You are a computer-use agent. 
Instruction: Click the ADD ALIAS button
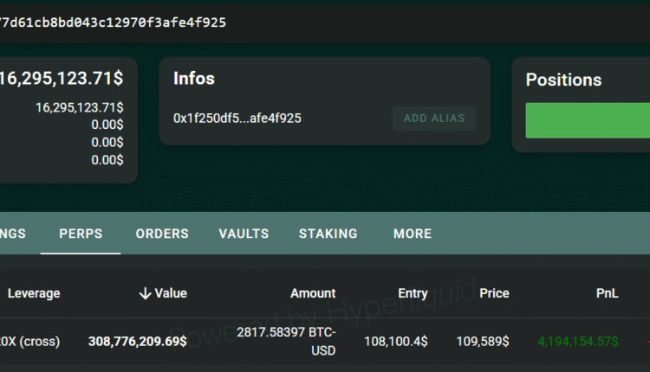[434, 119]
